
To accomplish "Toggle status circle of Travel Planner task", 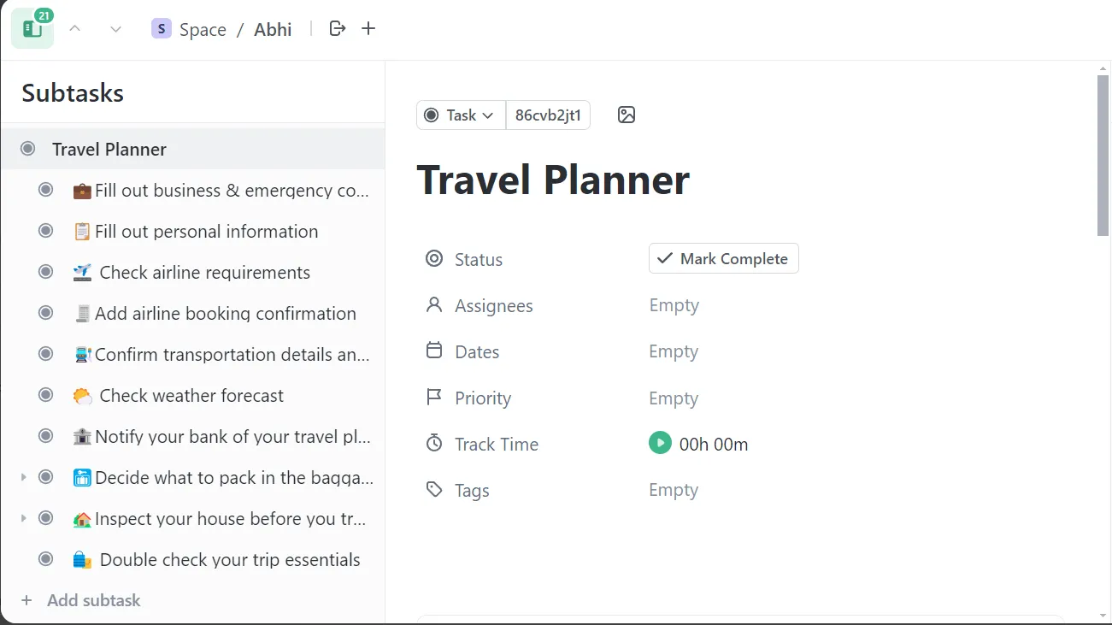I will click(x=28, y=149).
